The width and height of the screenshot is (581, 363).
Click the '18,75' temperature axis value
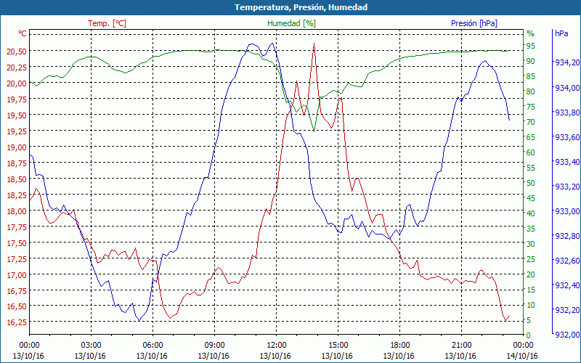(x=17, y=163)
